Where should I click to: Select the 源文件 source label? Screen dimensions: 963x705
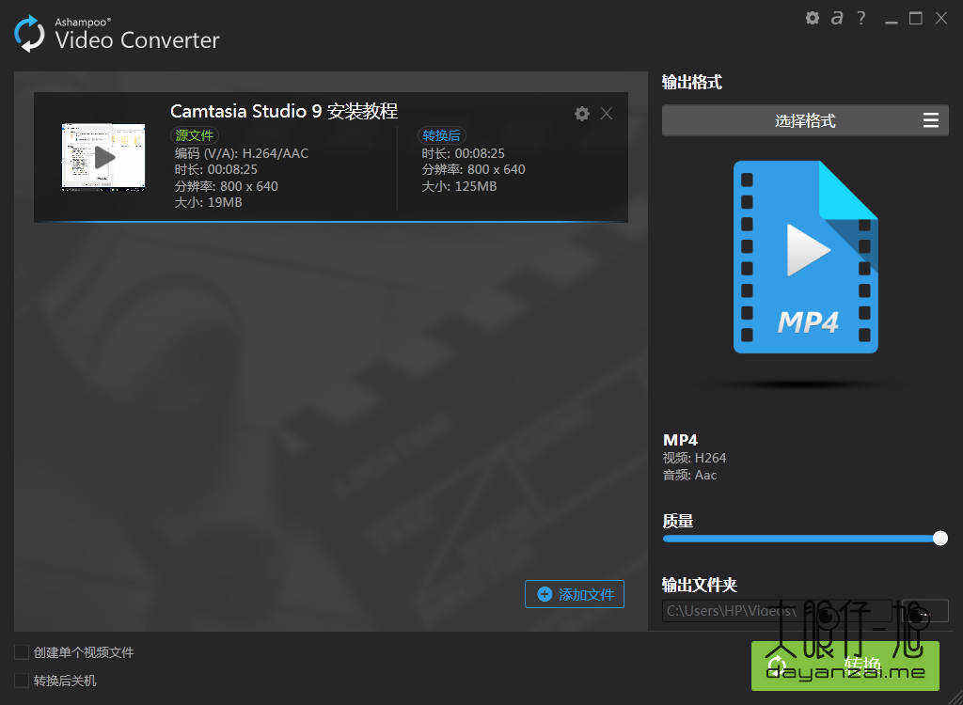[x=194, y=135]
